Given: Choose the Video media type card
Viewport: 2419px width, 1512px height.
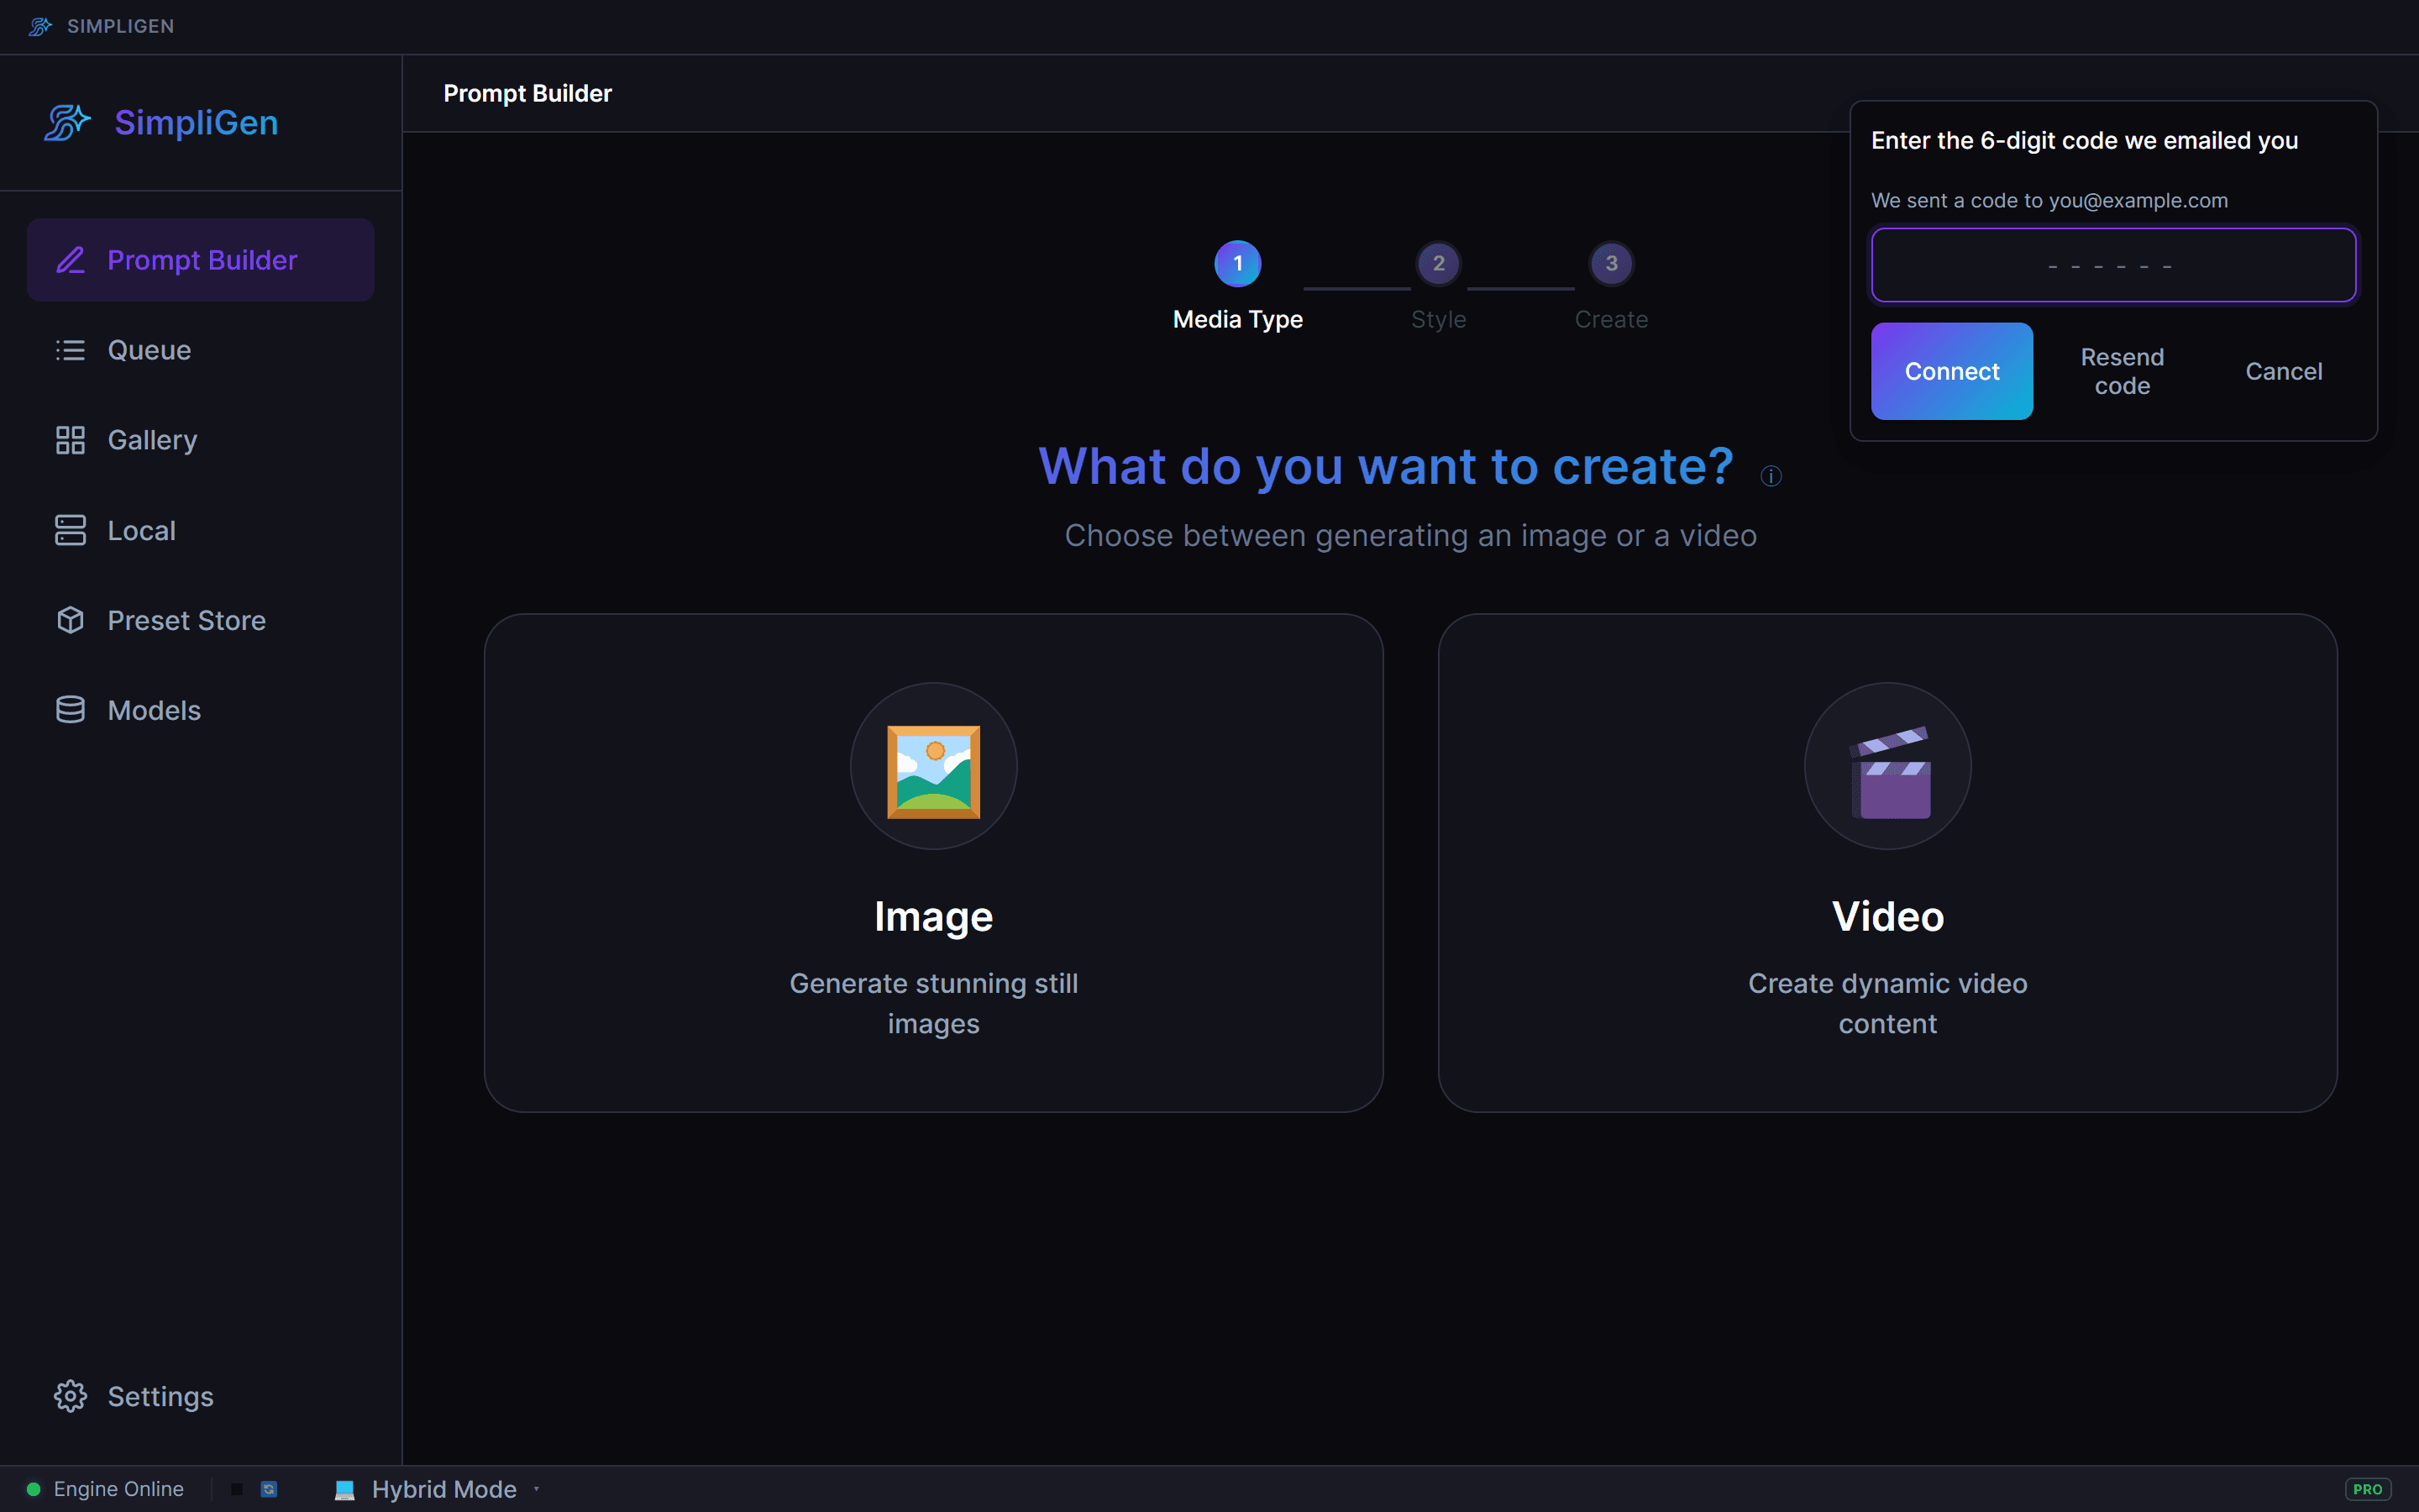Looking at the screenshot, I should click(x=1887, y=863).
